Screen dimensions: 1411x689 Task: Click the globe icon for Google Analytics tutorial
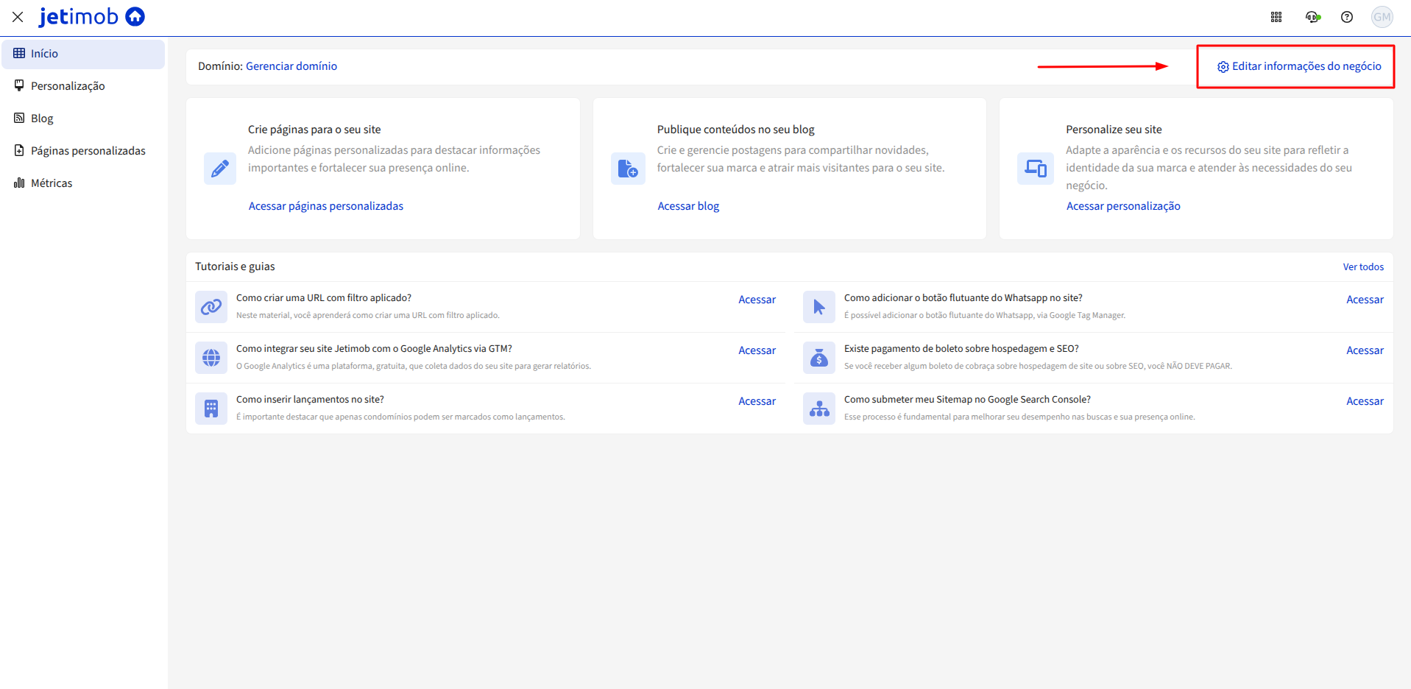tap(211, 358)
